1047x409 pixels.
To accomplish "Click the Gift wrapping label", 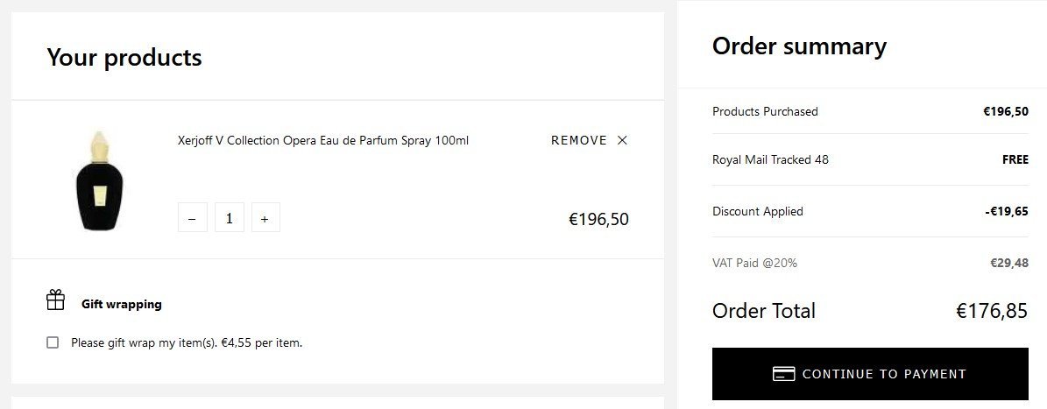I will point(122,305).
